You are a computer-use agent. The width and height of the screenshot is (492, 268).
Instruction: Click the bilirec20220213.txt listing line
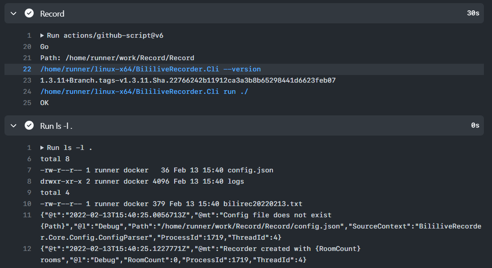[171, 204]
